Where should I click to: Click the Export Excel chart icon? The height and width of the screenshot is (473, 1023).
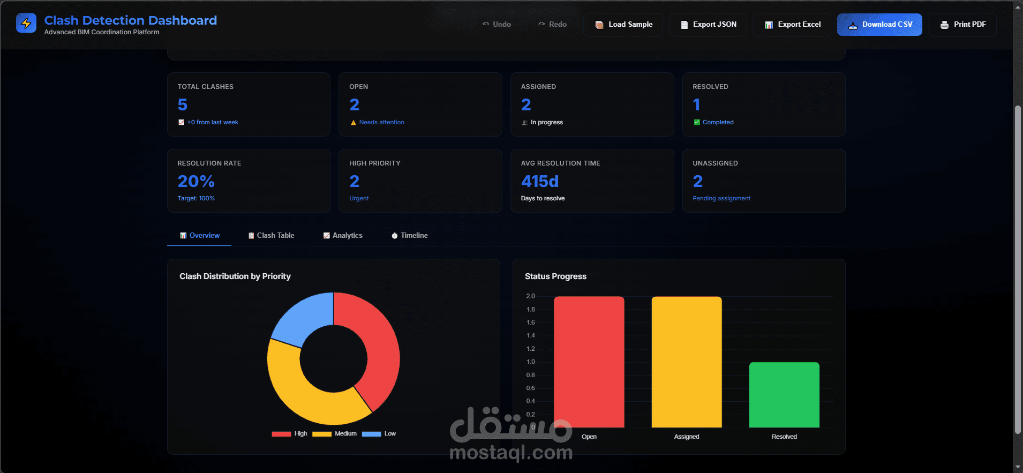coord(769,25)
